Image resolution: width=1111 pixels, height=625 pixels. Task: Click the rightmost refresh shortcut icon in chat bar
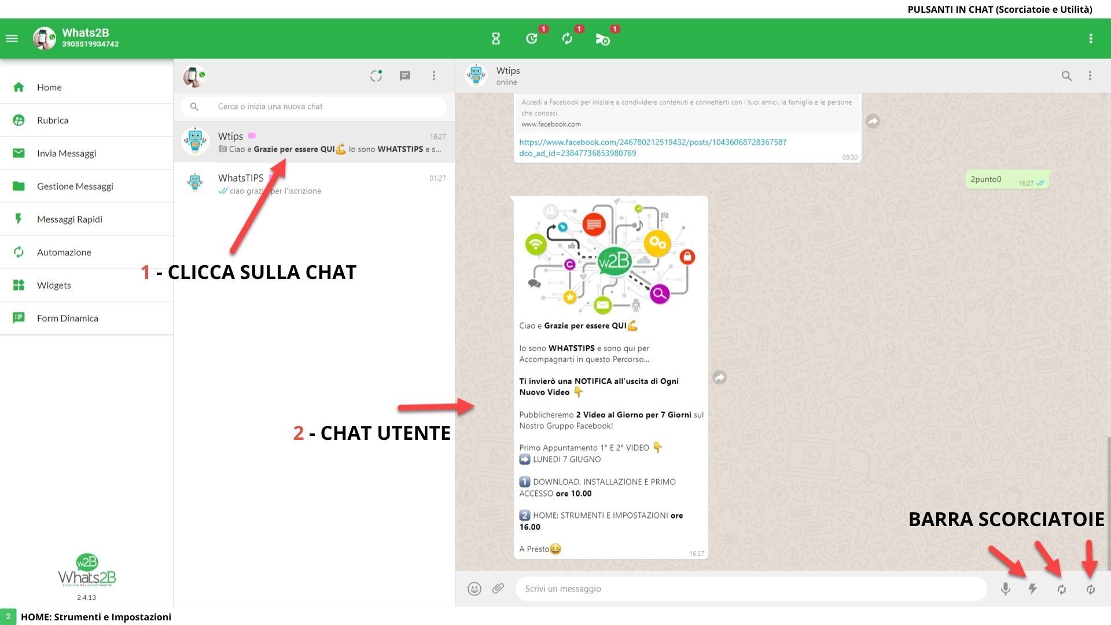[x=1091, y=589]
